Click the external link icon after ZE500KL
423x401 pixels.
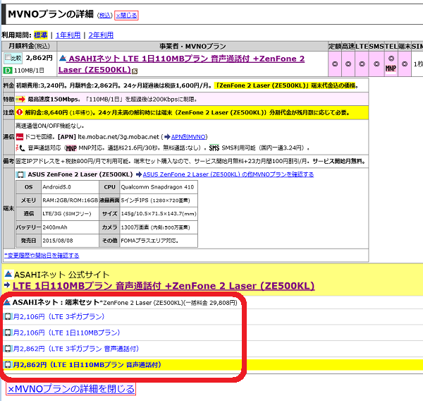(x=135, y=71)
